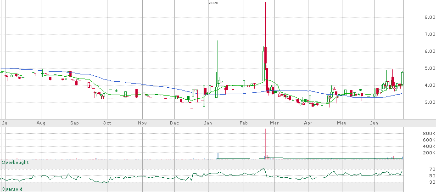Image resolution: width=436 pixels, height=192 pixels.
Task: Select the Mar label on the time axis
Action: 274,123
